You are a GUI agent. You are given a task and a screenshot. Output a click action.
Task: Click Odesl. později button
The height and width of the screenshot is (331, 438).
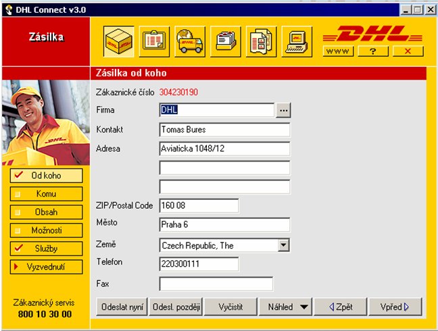pyautogui.click(x=176, y=307)
